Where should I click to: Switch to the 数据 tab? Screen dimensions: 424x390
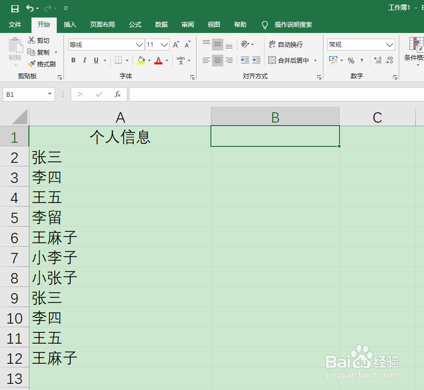(x=161, y=25)
